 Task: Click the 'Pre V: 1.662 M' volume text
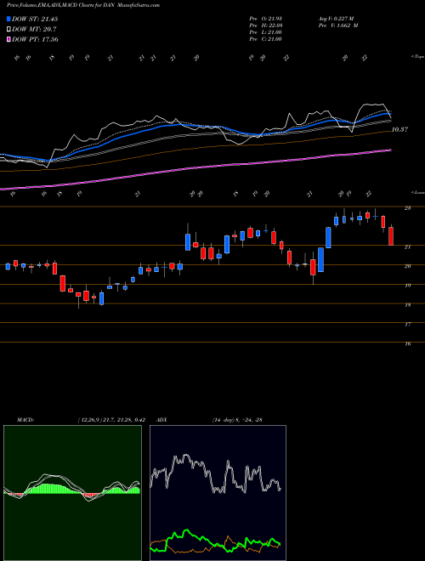click(340, 25)
